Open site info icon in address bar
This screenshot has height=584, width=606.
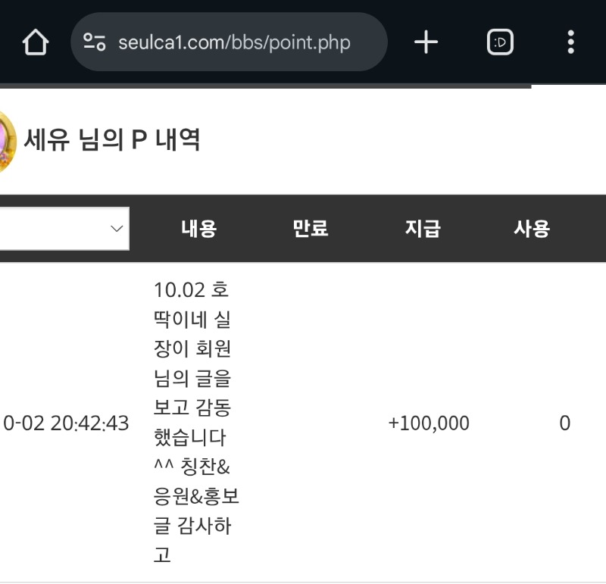[x=95, y=42]
